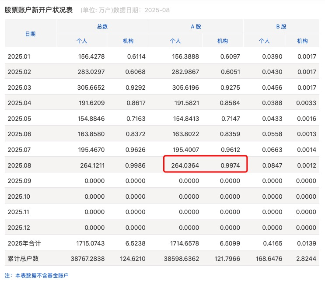
Task: Select the 2025.03 date cell
Action: [x=19, y=88]
